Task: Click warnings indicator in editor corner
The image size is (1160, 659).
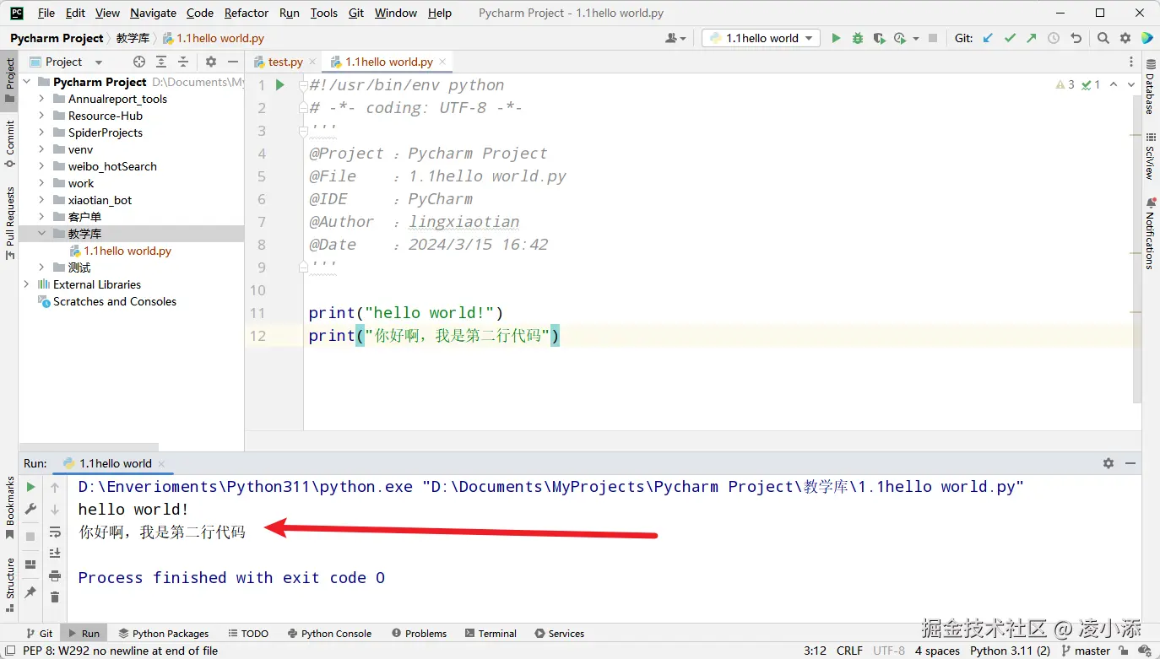Action: [1065, 84]
